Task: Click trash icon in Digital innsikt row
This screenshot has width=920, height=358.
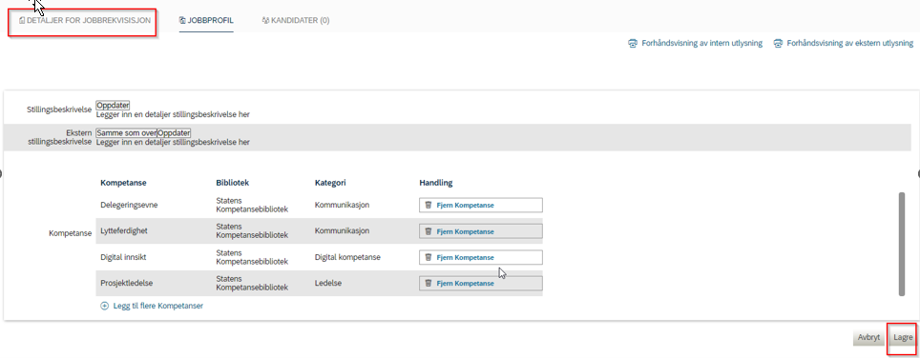Action: 429,257
